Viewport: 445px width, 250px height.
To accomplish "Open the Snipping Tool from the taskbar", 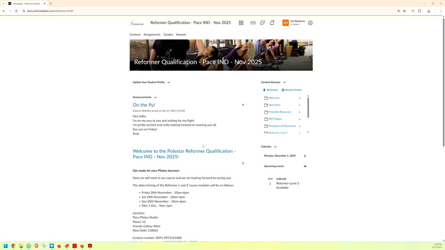I will 44,246.
